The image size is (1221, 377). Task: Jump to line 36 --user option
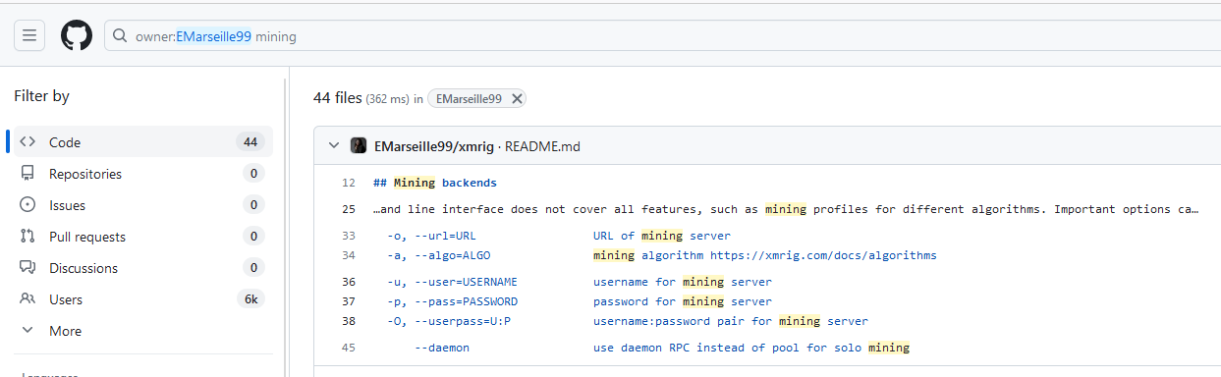pos(349,282)
